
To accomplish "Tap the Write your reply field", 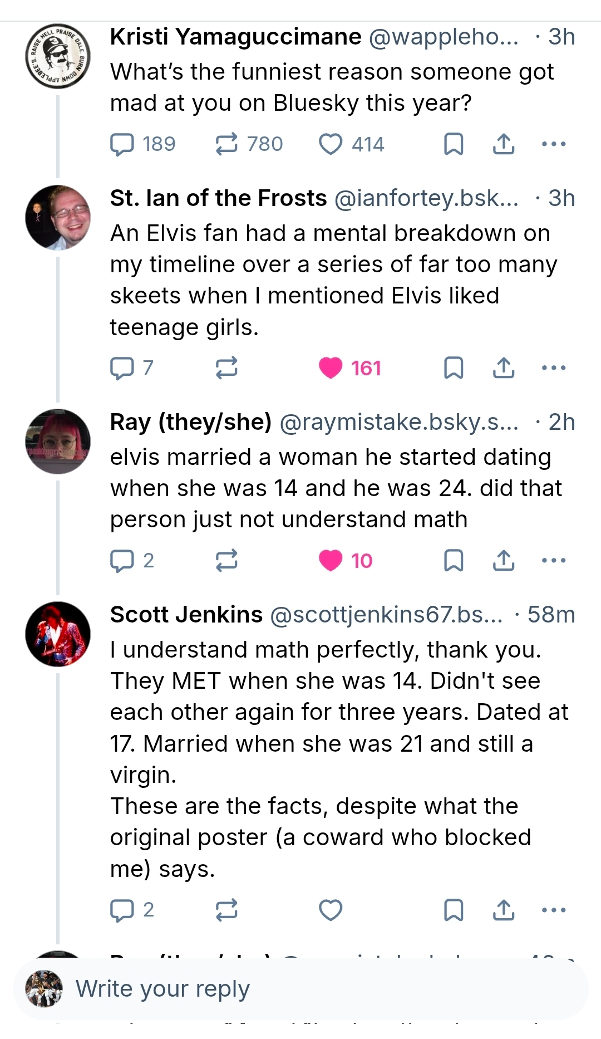I will point(300,989).
